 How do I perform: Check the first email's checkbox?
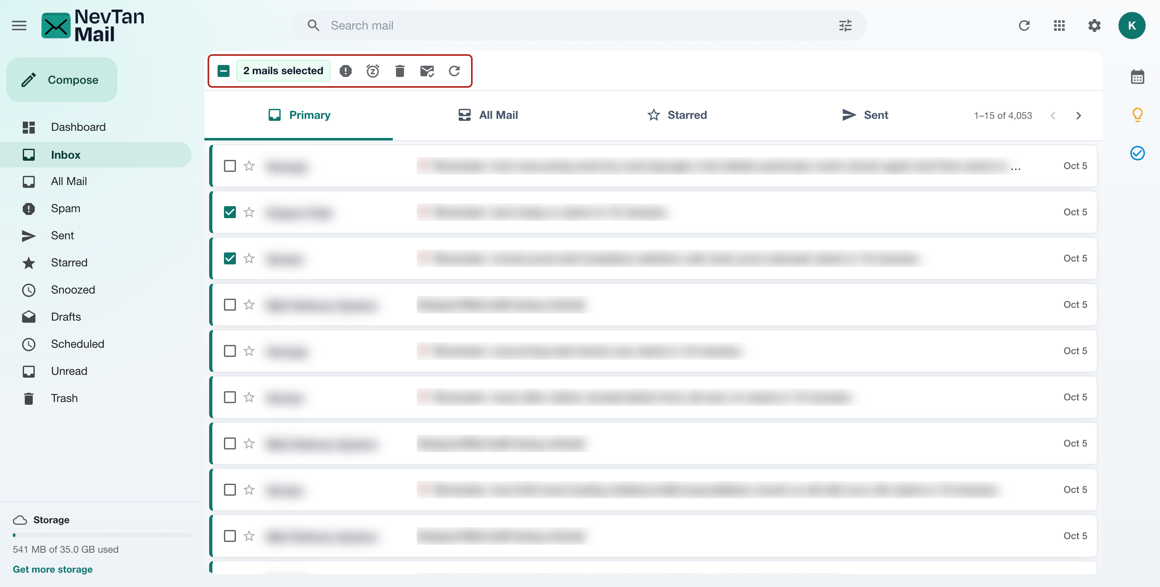pyautogui.click(x=230, y=166)
